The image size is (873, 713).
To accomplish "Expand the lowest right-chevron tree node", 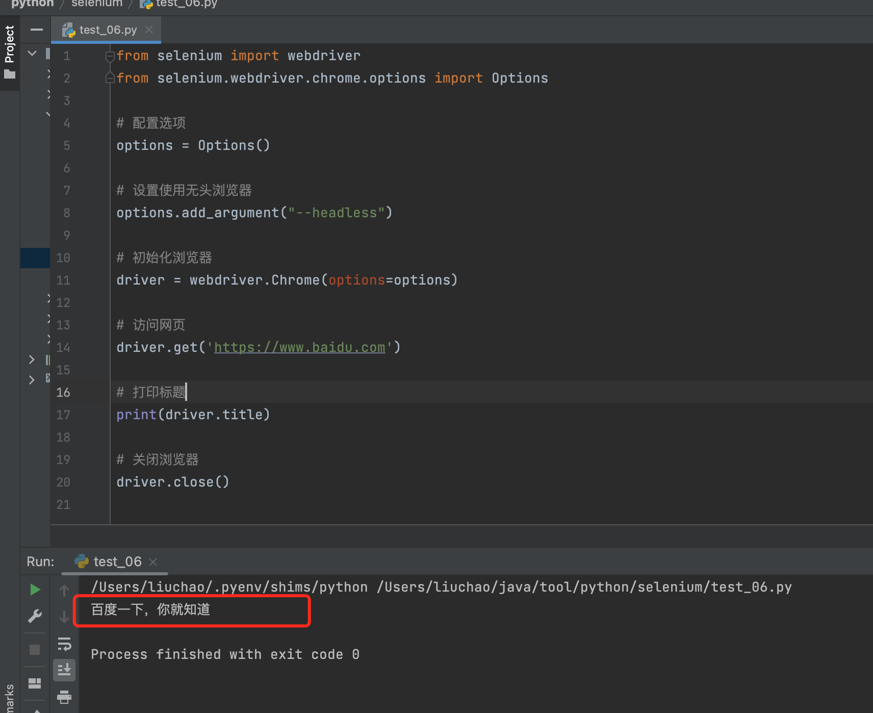I will (x=32, y=379).
